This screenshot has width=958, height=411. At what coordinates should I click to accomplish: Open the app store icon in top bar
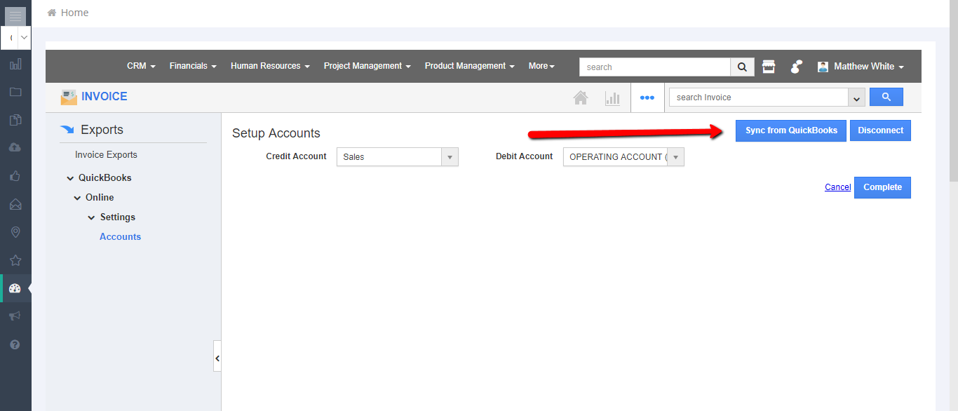(769, 67)
